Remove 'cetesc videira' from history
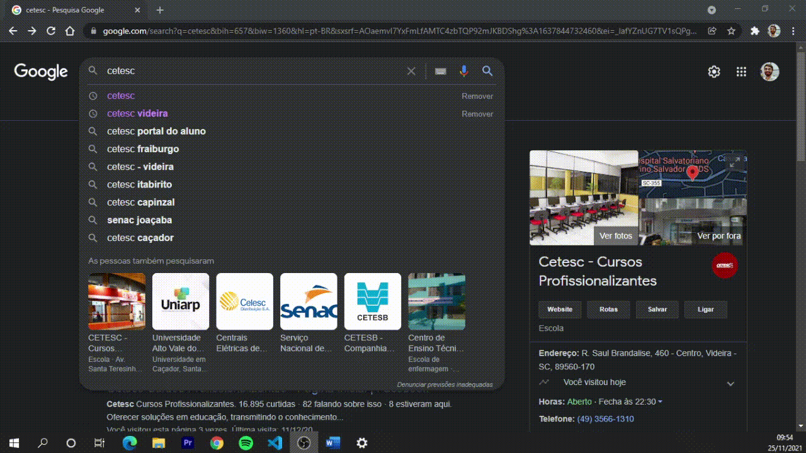Viewport: 806px width, 453px height. (477, 114)
